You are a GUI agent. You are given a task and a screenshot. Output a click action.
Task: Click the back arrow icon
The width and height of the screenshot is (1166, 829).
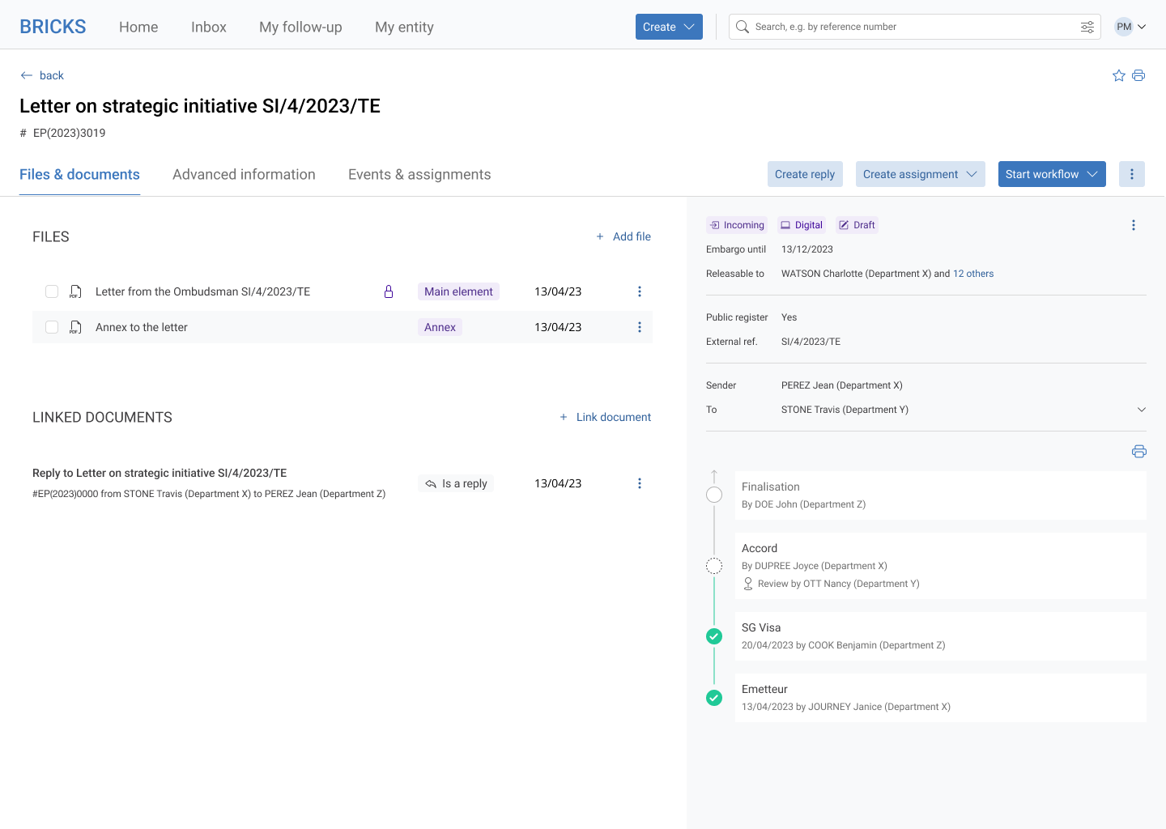[x=27, y=75]
